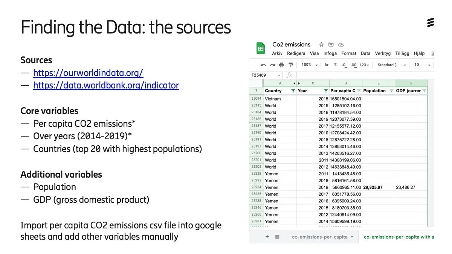Select row header 25281
Viewport: 452px width, 254px height.
(256, 221)
